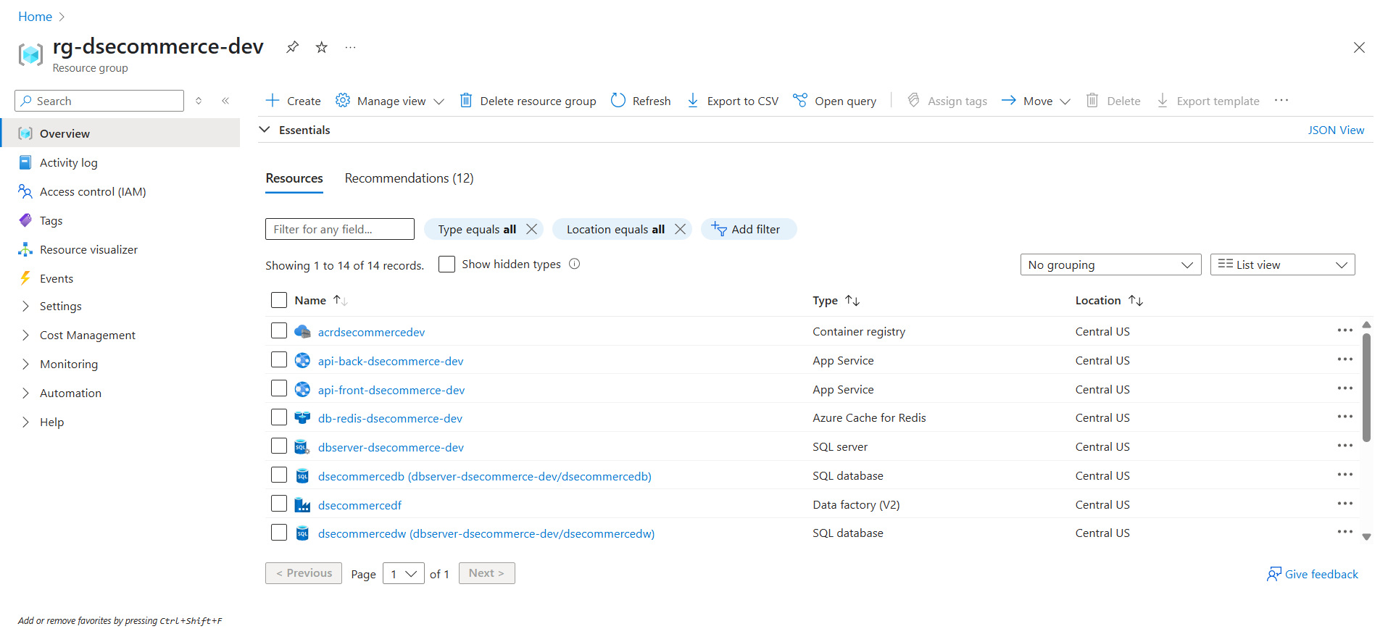This screenshot has width=1388, height=629.
Task: Click the Export to CSV download icon
Action: click(x=693, y=100)
